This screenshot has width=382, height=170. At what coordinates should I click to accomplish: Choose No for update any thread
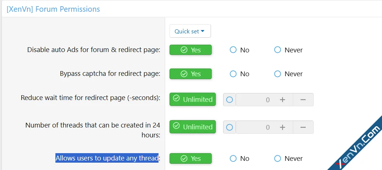click(233, 158)
